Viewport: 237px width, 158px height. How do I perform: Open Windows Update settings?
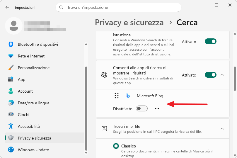45,150
